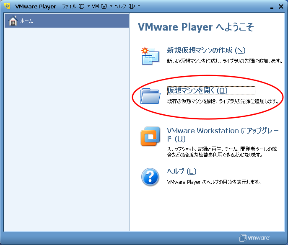Click the blue question mark help icon
The height and width of the screenshot is (245, 288).
tap(150, 177)
